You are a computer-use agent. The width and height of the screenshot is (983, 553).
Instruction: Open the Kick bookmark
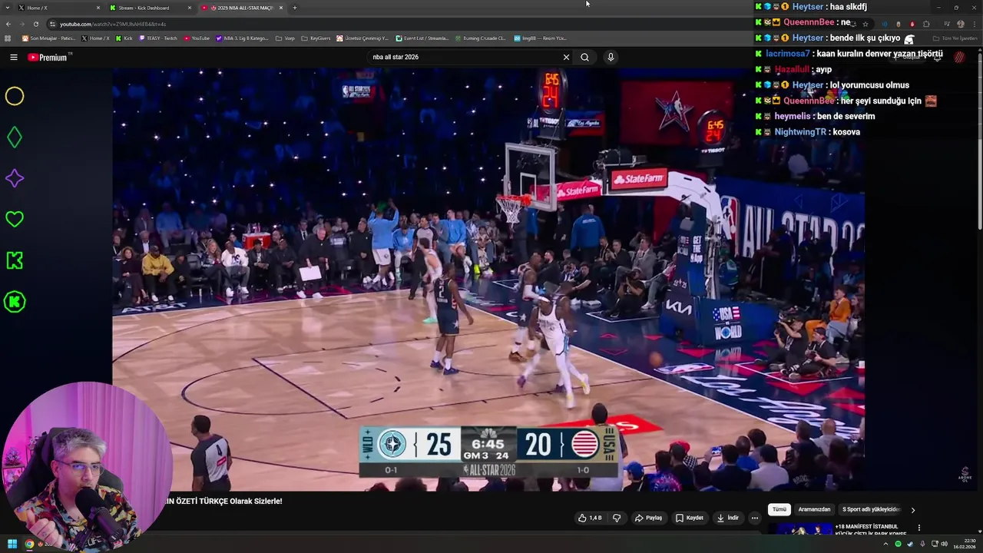124,38
